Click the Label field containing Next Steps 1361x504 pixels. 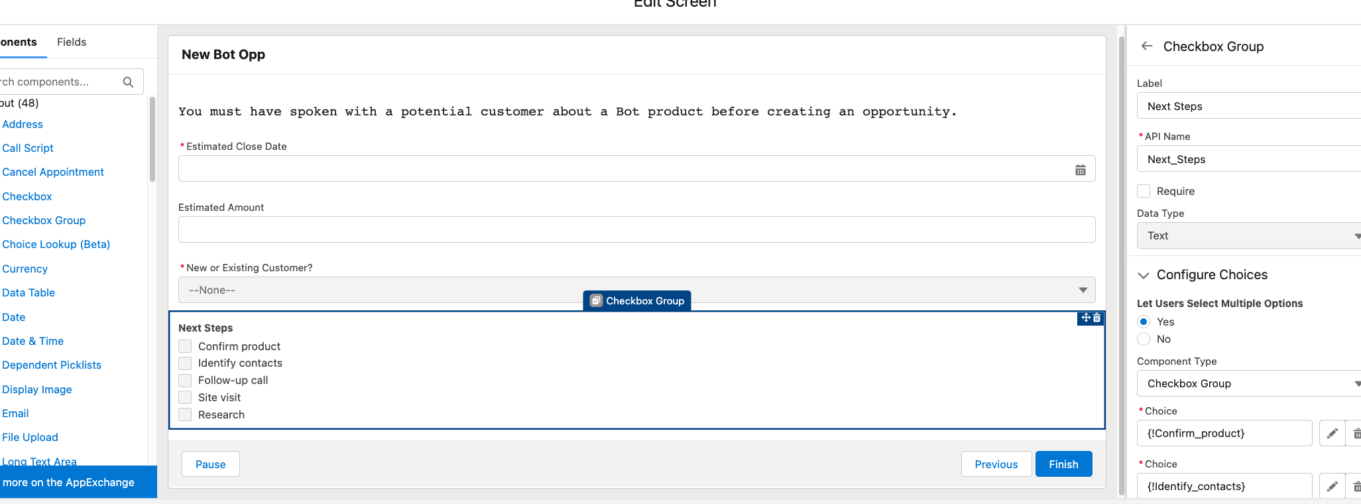click(x=1249, y=106)
